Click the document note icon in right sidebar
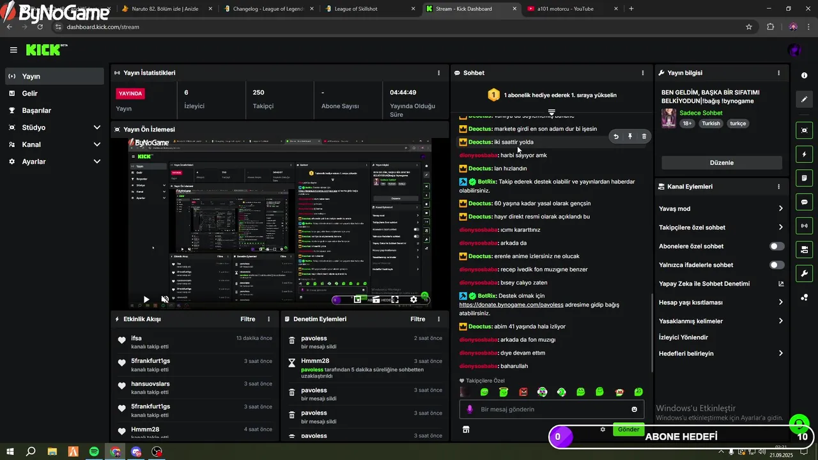The width and height of the screenshot is (818, 460). pos(804,178)
